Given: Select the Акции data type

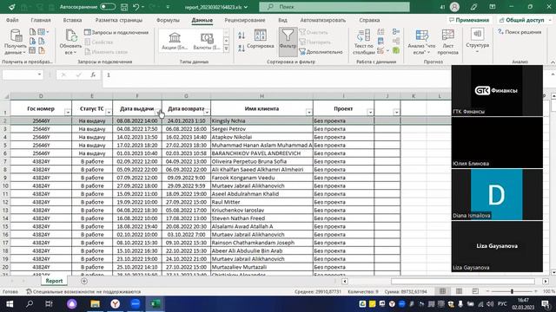Looking at the screenshot, I should [174, 41].
